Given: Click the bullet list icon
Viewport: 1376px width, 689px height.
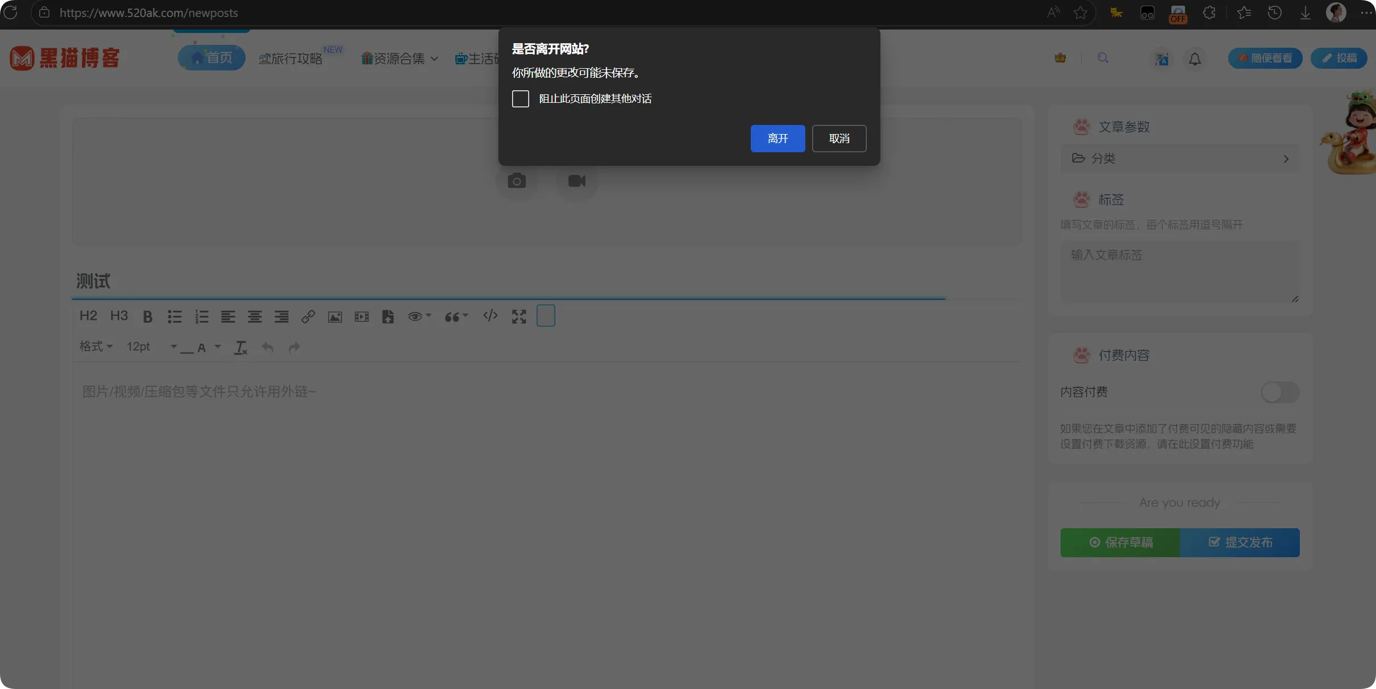Looking at the screenshot, I should coord(174,316).
